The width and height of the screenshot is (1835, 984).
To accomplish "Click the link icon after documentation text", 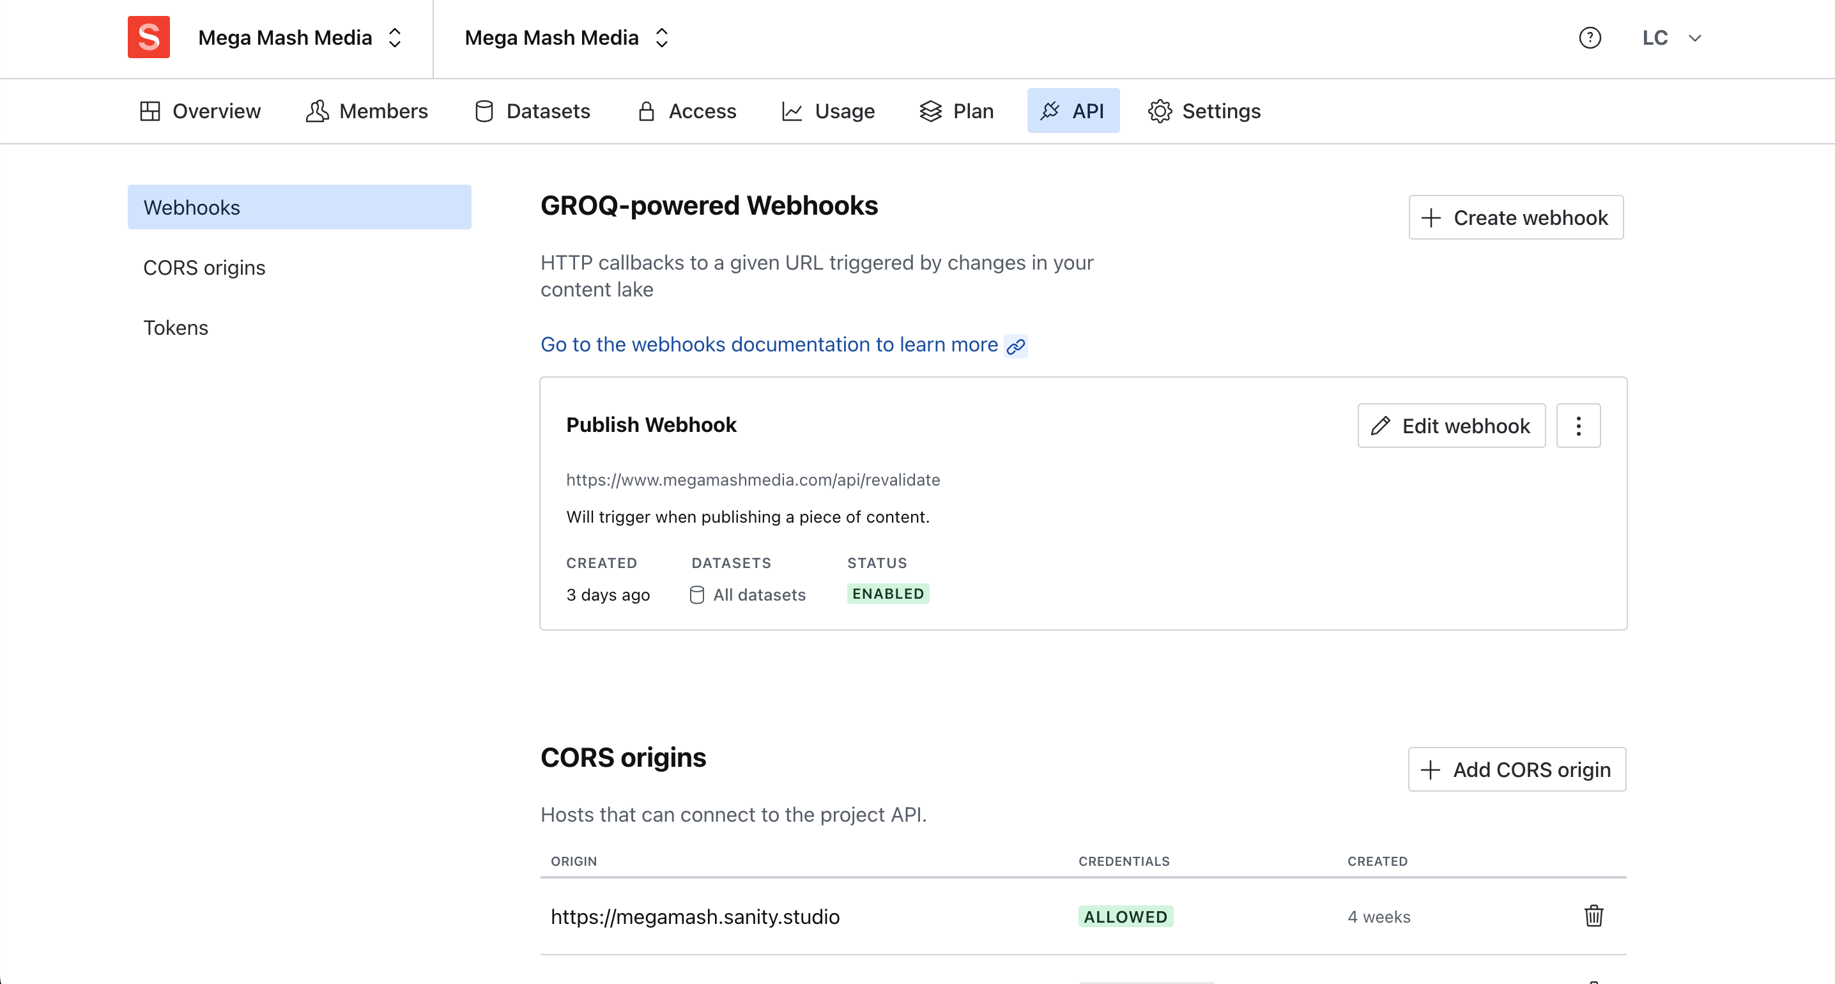I will (1016, 346).
